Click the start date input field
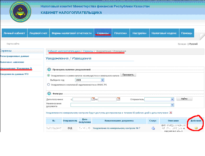The height and width of the screenshot is (156, 205). (82, 99)
